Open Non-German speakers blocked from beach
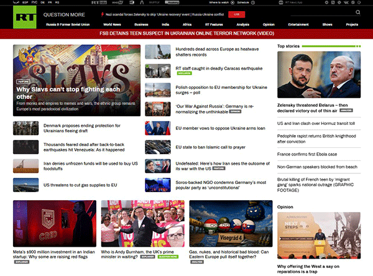Viewport: 373px width, 276px height. (317, 167)
